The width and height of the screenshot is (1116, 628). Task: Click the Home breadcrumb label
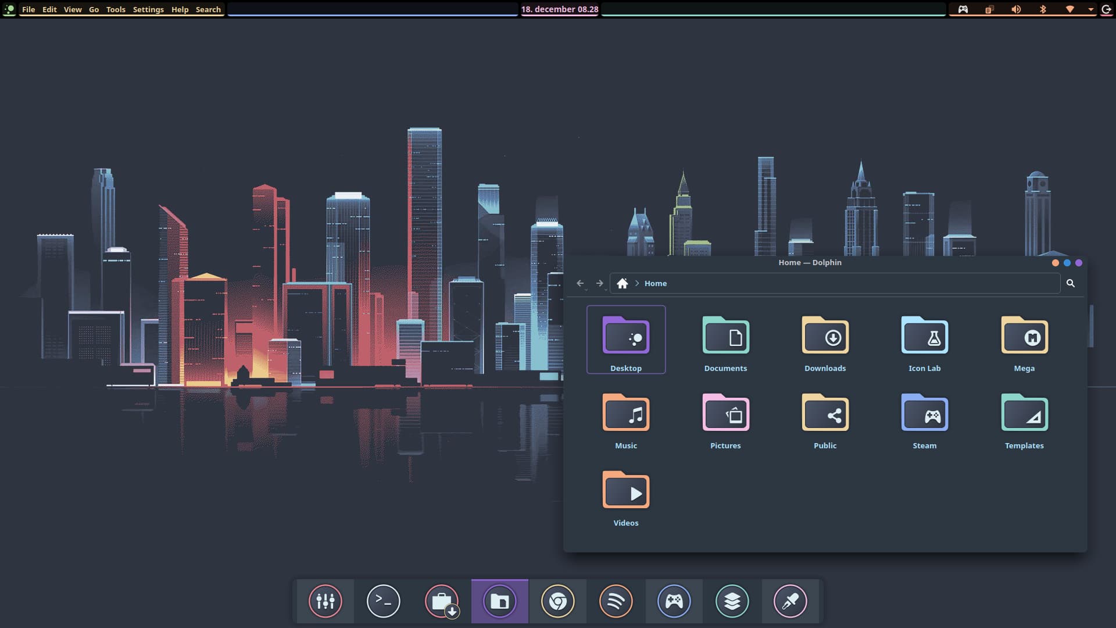click(x=655, y=283)
